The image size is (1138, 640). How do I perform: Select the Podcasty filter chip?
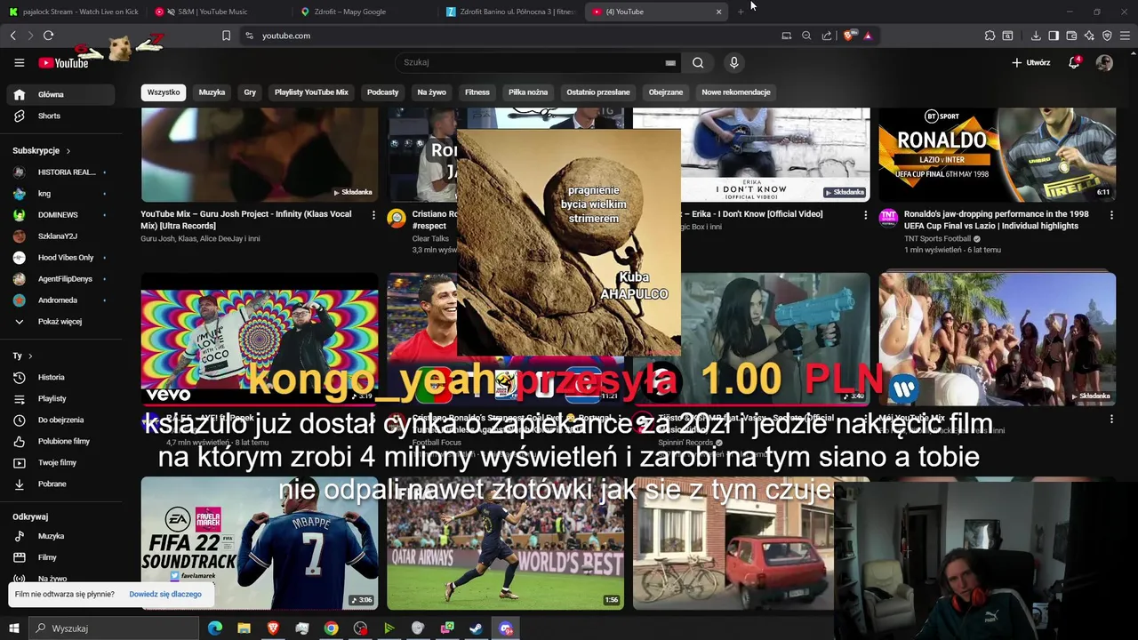(383, 92)
